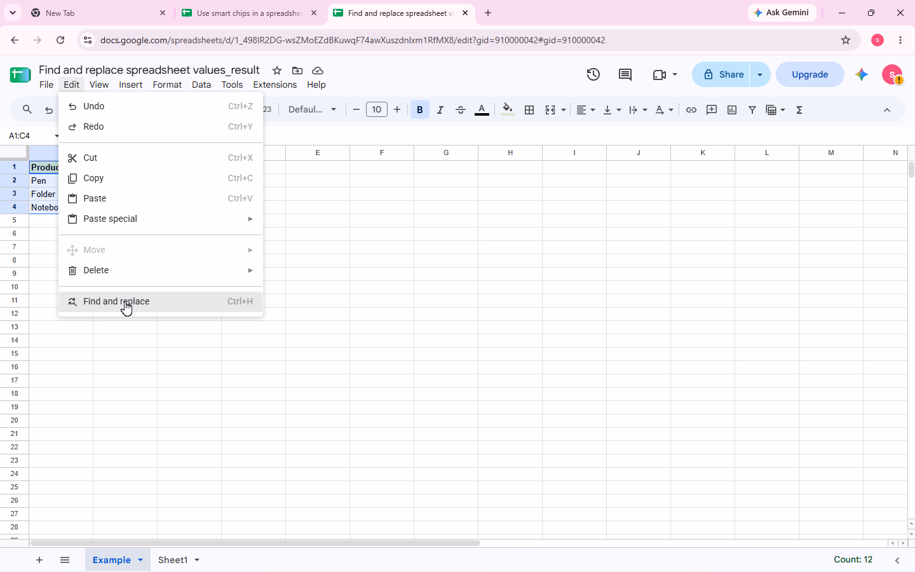Click the Name box showing A1:C4
Image resolution: width=915 pixels, height=572 pixels.
(x=30, y=135)
